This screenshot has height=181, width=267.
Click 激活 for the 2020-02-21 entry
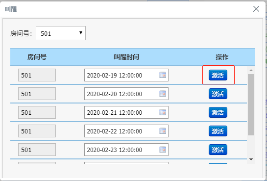pos(218,112)
